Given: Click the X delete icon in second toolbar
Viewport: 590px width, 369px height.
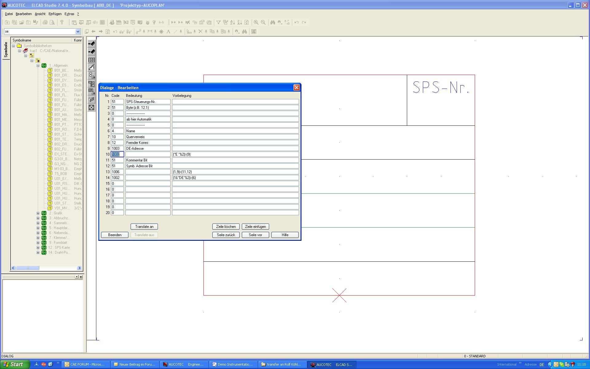Looking at the screenshot, I should point(200,31).
